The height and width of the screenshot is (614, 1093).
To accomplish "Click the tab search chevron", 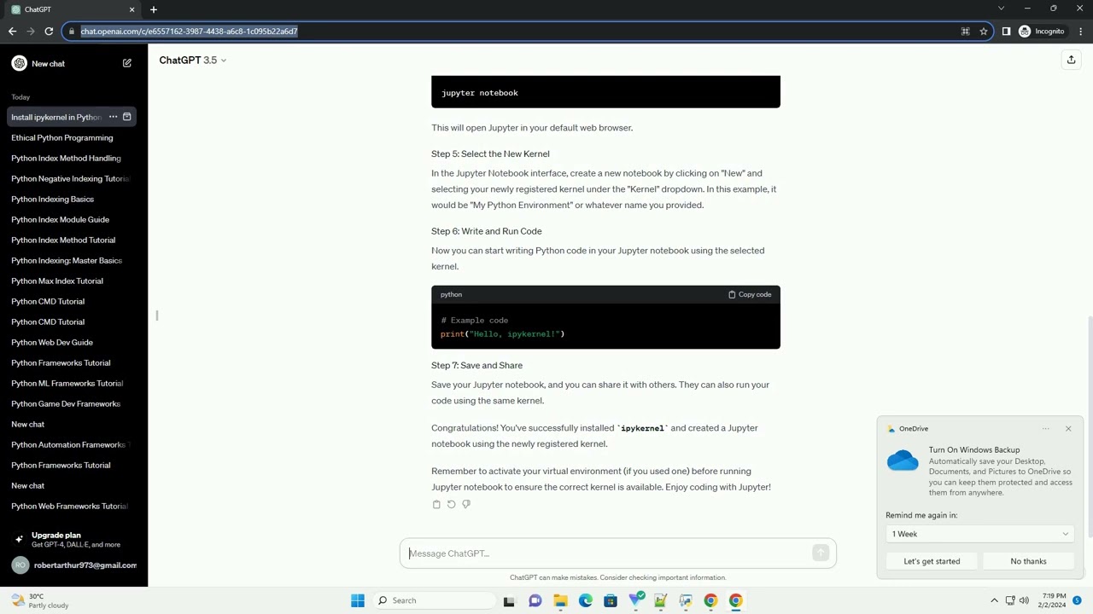I will click(x=1002, y=9).
